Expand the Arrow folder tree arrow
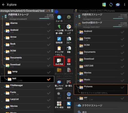The image size is (128, 113). click(x=5, y=38)
